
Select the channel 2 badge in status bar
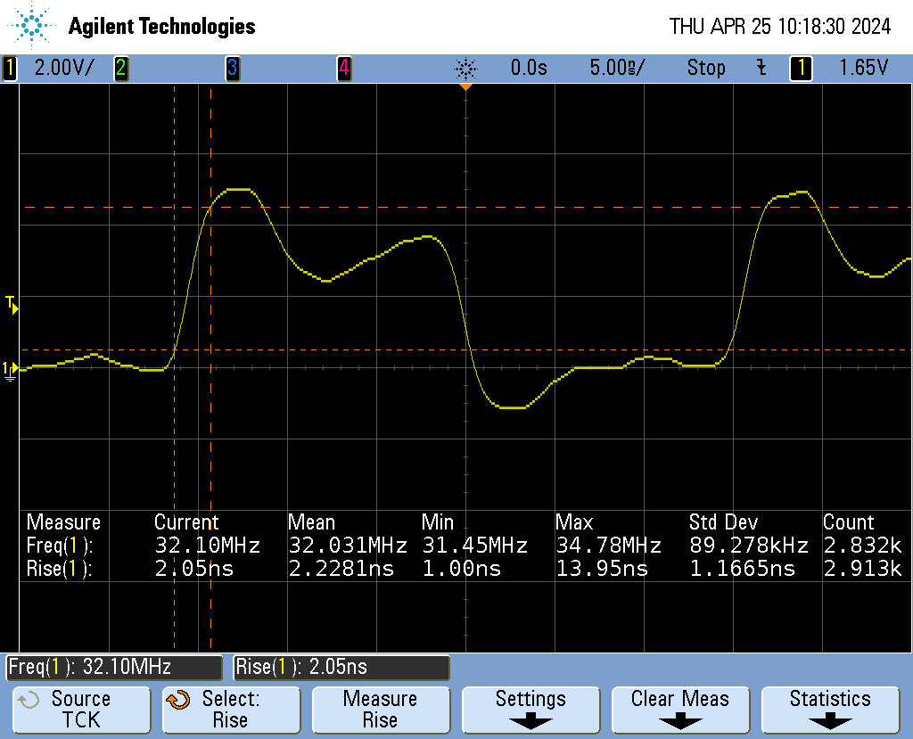(x=120, y=68)
